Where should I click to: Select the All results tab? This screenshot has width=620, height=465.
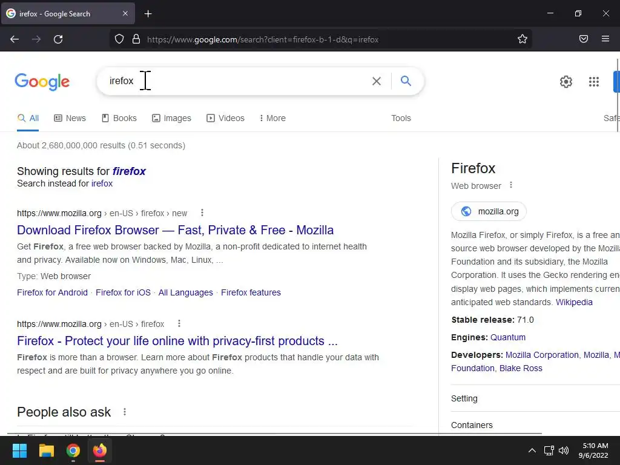(x=28, y=118)
